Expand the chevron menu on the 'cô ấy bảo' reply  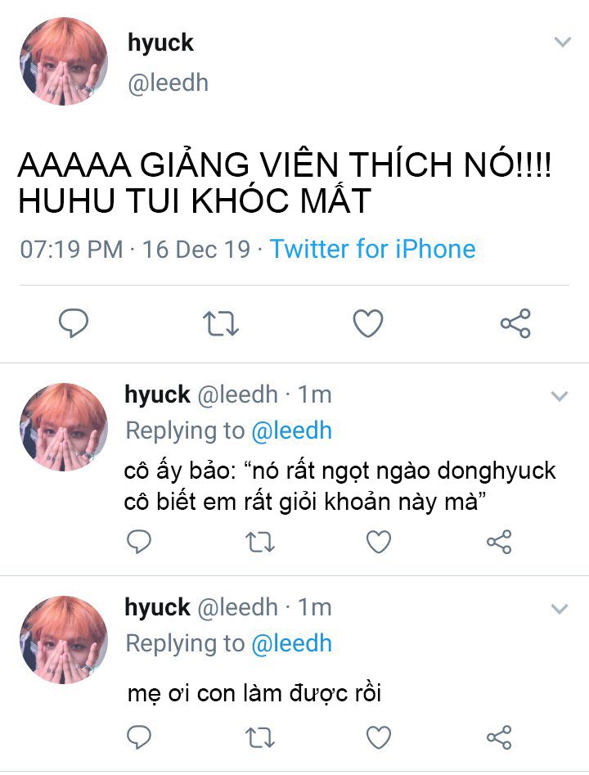coord(560,396)
